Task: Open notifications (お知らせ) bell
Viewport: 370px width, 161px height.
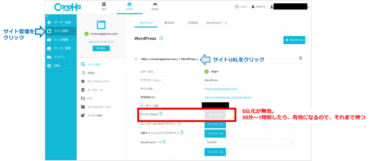Action: pos(258,7)
